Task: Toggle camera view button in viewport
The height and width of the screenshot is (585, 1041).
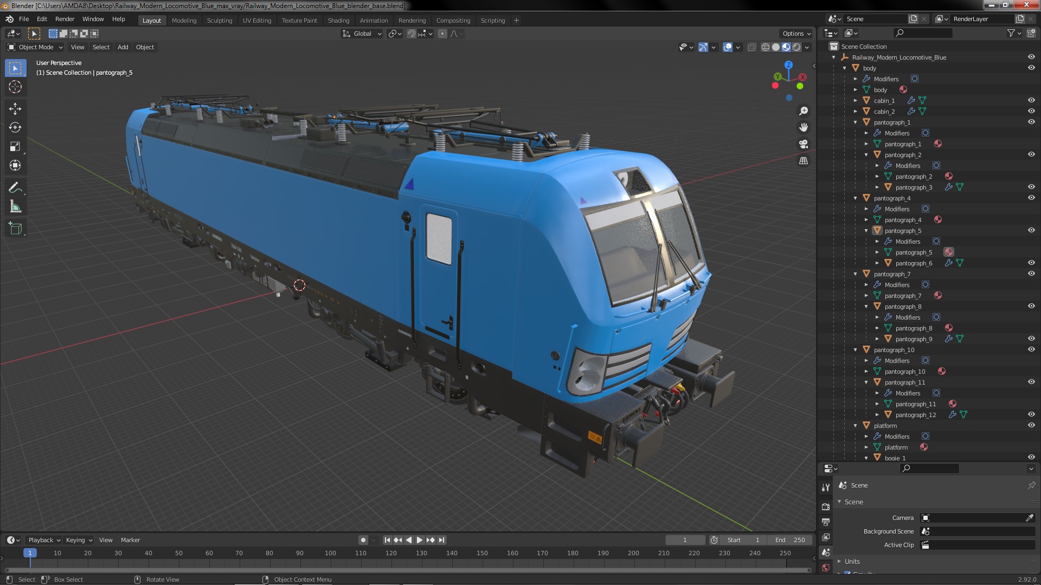Action: tap(804, 144)
